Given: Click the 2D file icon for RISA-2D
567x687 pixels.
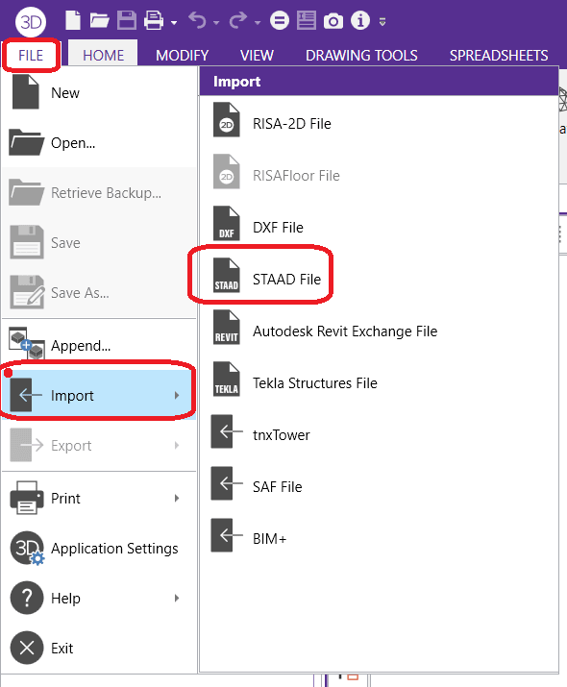Looking at the screenshot, I should 227,119.
